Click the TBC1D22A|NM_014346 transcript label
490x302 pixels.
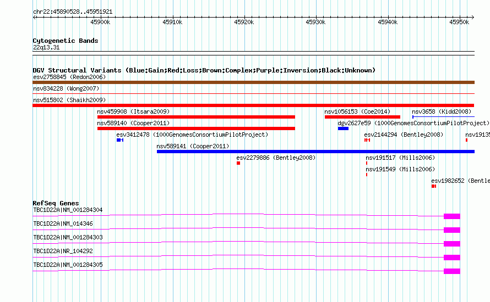[63, 224]
